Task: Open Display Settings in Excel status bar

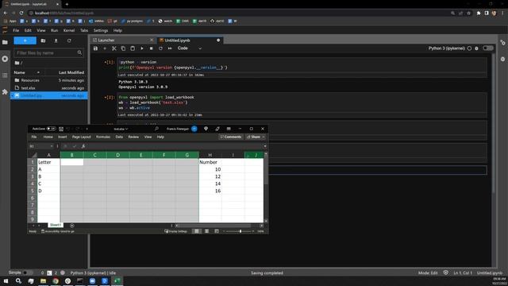Action: [x=176, y=231]
